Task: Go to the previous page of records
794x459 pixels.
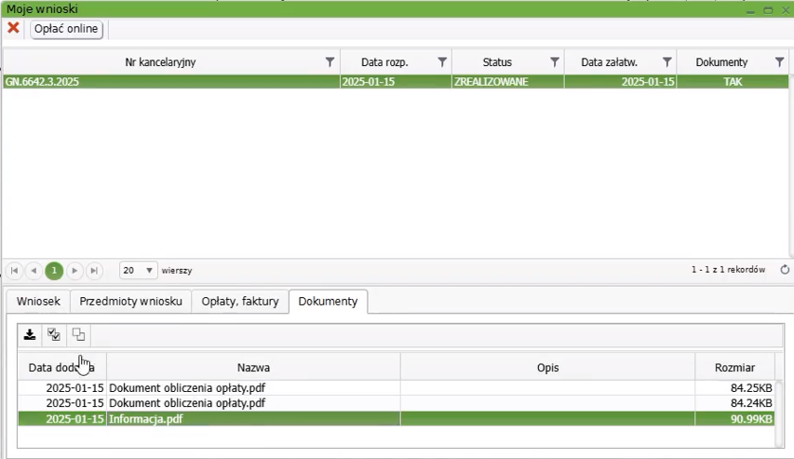Action: click(x=34, y=271)
